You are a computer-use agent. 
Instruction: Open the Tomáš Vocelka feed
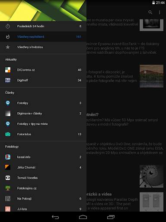click(43, 178)
